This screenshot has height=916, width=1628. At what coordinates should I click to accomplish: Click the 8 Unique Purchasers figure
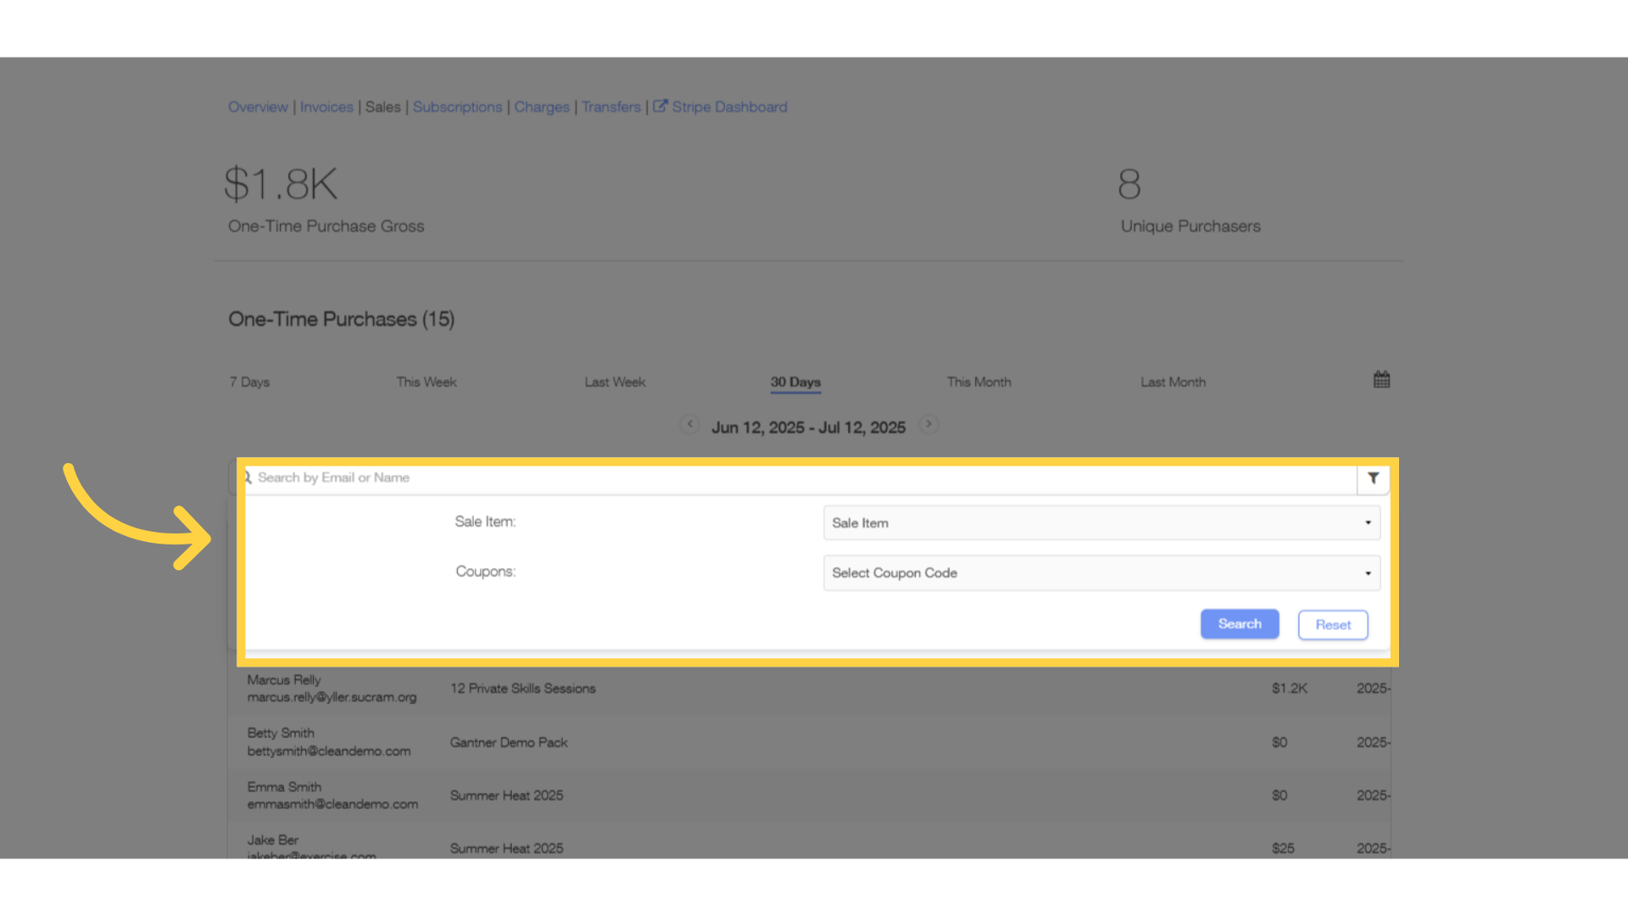(1129, 184)
